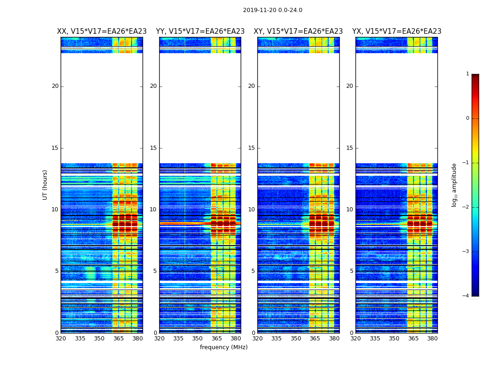Click the 15 hour tick of the YX panel
Viewport: 486px width, 370px height.
tap(349, 148)
